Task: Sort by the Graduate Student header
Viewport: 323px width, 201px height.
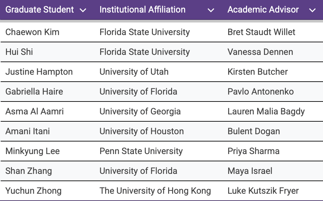Action: point(39,10)
